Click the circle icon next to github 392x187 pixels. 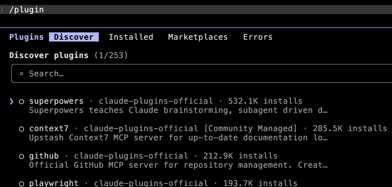(x=21, y=156)
